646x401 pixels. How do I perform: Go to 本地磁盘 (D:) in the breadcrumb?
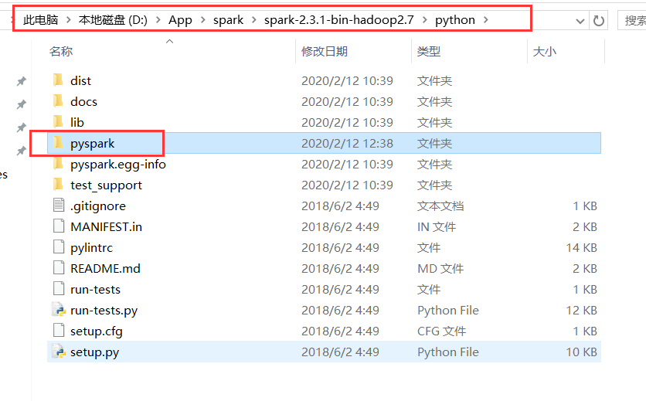tap(113, 20)
